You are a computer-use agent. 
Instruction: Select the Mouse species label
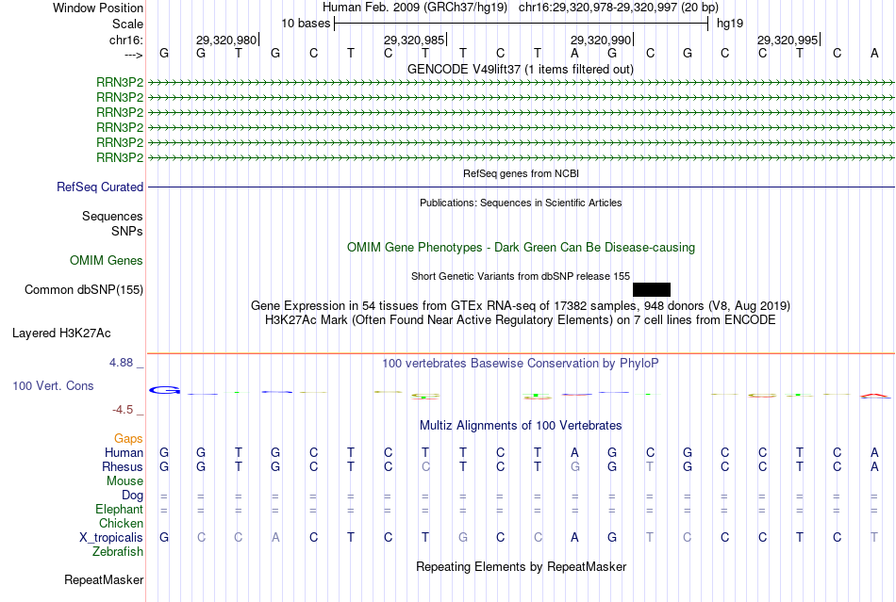[x=124, y=481]
